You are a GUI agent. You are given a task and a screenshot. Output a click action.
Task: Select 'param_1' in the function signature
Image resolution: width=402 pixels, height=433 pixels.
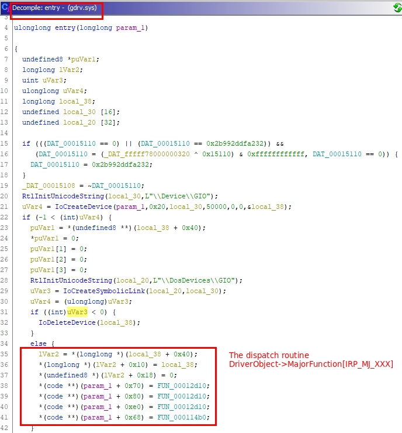[130, 28]
